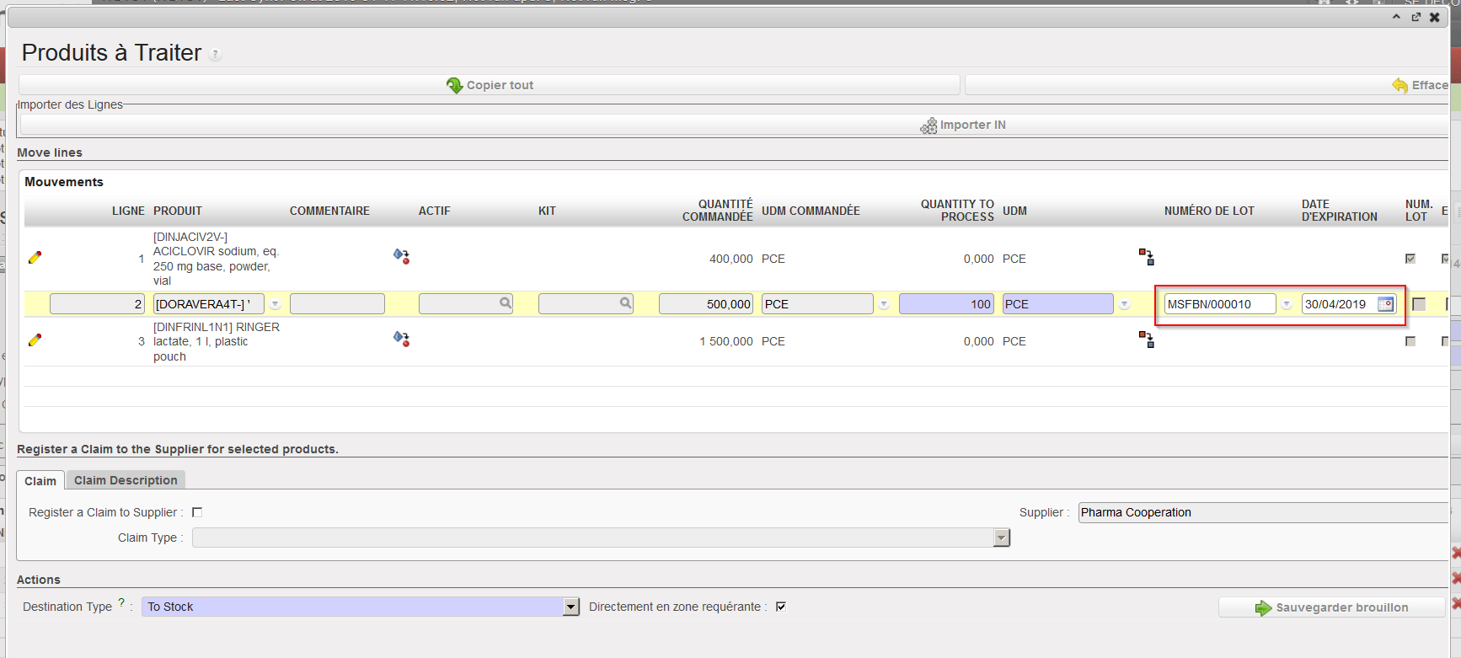The image size is (1461, 658).
Task: Select the Claim tab
Action: [x=40, y=481]
